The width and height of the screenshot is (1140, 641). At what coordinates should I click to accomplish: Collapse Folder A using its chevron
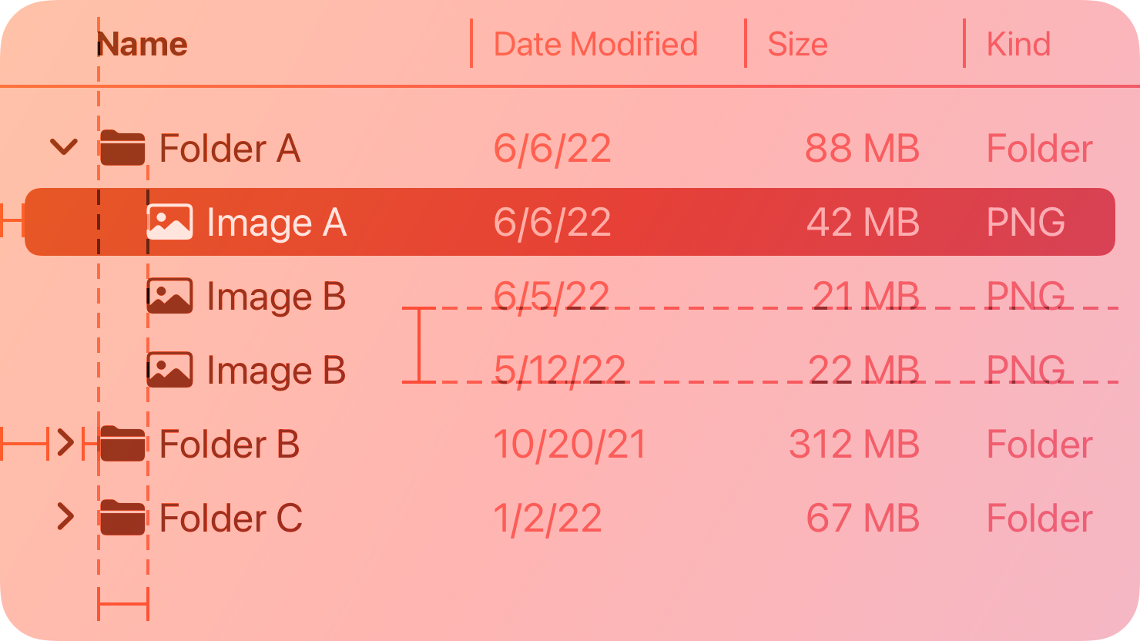[x=64, y=148]
